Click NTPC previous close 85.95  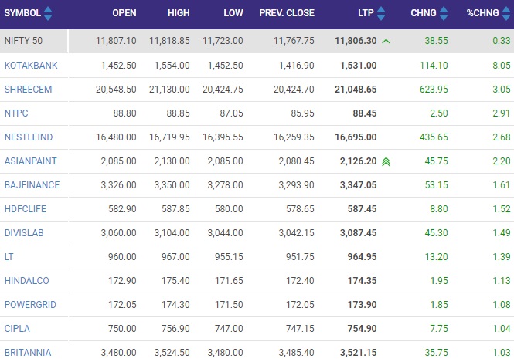click(x=302, y=113)
